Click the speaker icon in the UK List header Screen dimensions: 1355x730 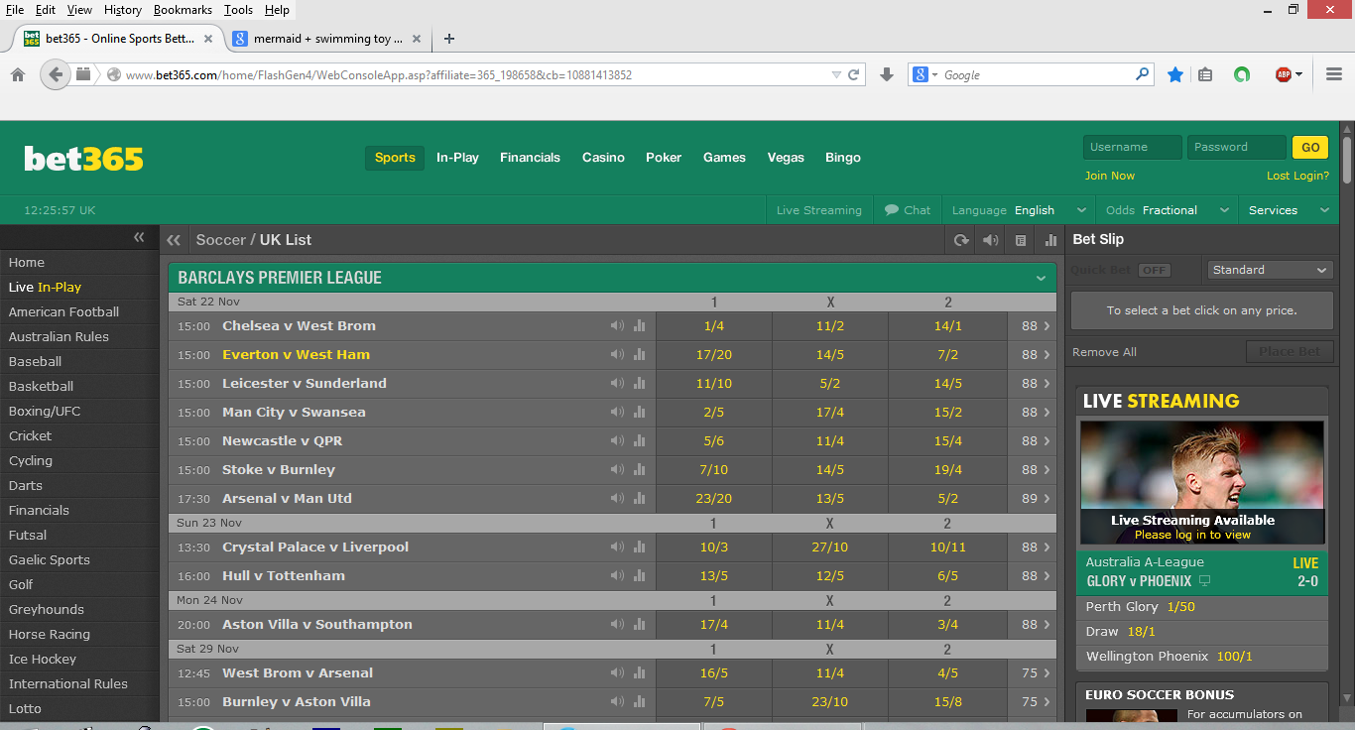pyautogui.click(x=990, y=240)
